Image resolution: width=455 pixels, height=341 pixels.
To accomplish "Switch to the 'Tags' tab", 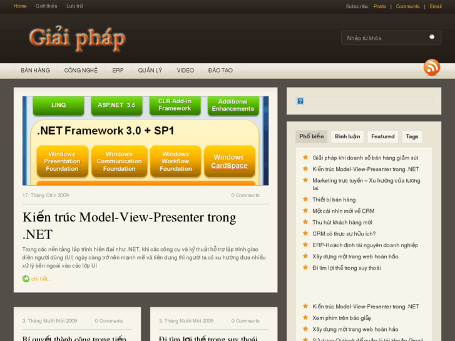I will coord(412,136).
